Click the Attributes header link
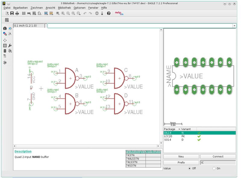The height and width of the screenshot is (178, 241). [x=153, y=152]
